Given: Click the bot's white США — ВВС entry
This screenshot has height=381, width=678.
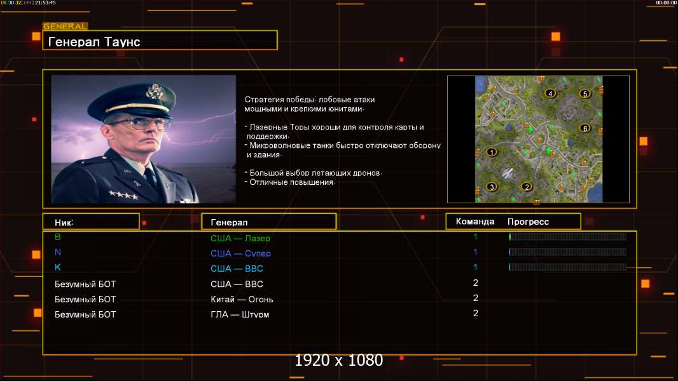Looking at the screenshot, I should (x=237, y=284).
